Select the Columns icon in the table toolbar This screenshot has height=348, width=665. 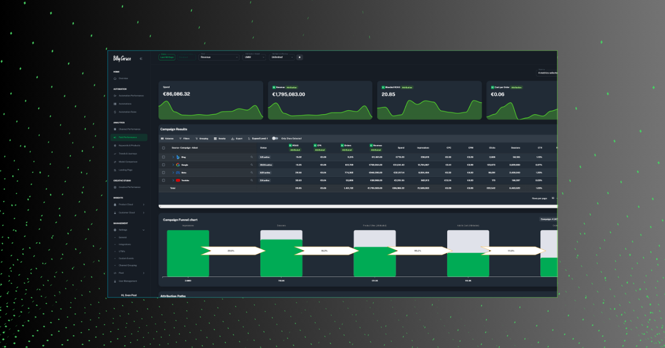(165, 138)
